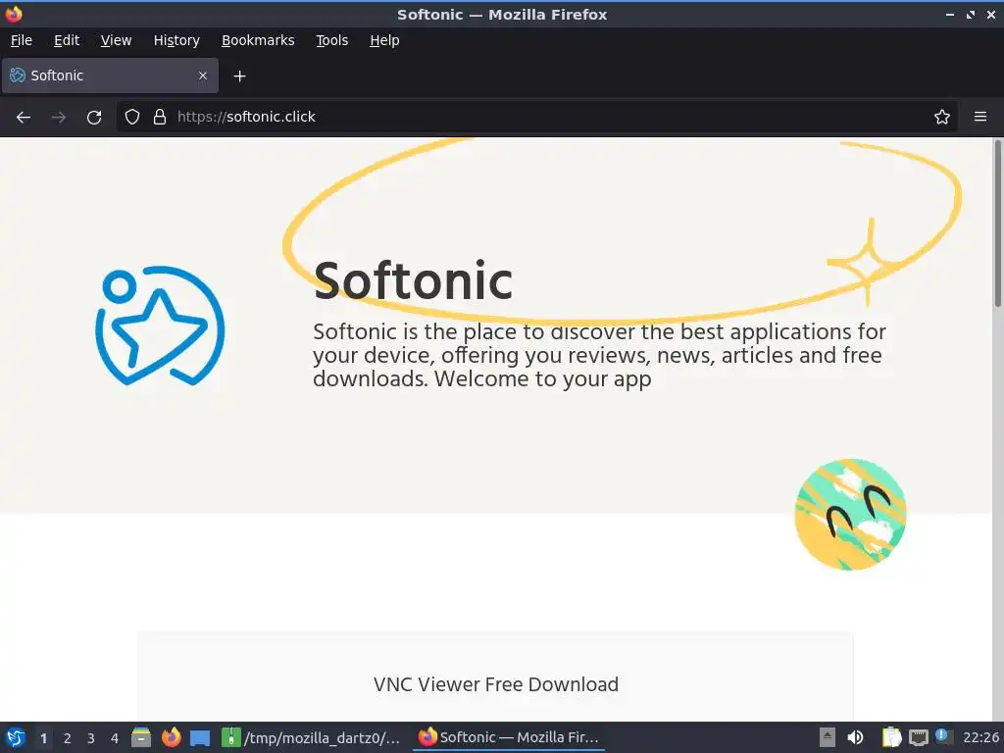Open the History menu

176,40
